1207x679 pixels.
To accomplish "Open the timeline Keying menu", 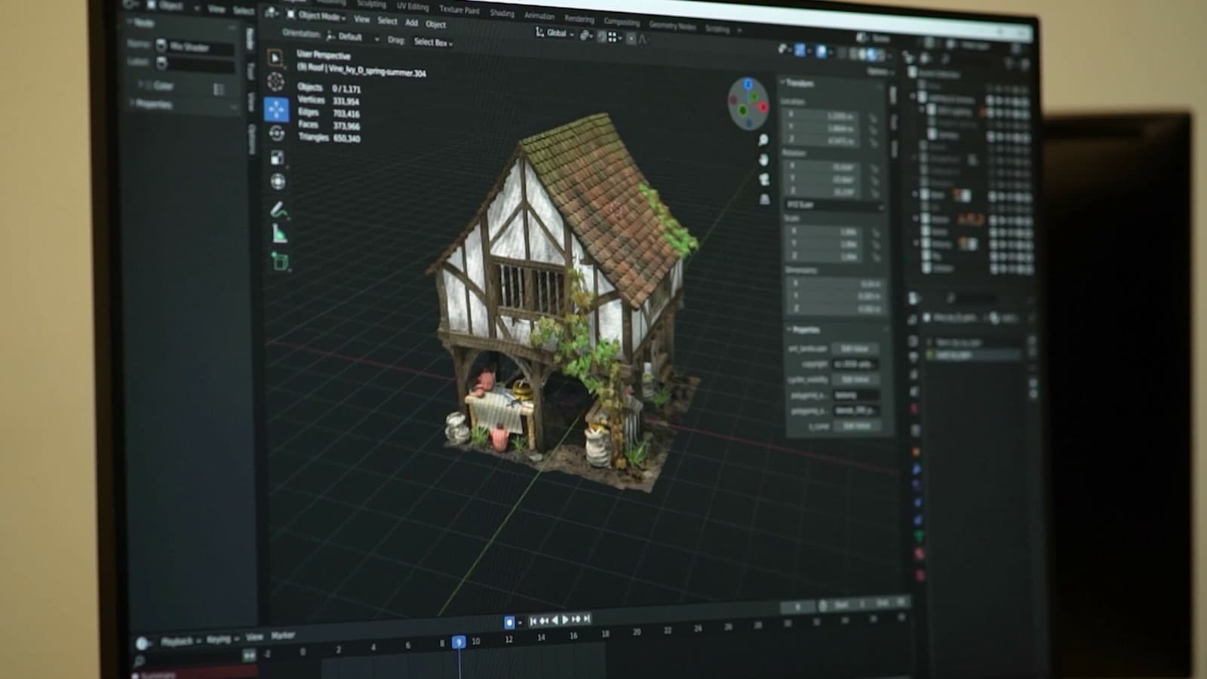I will click(x=222, y=639).
